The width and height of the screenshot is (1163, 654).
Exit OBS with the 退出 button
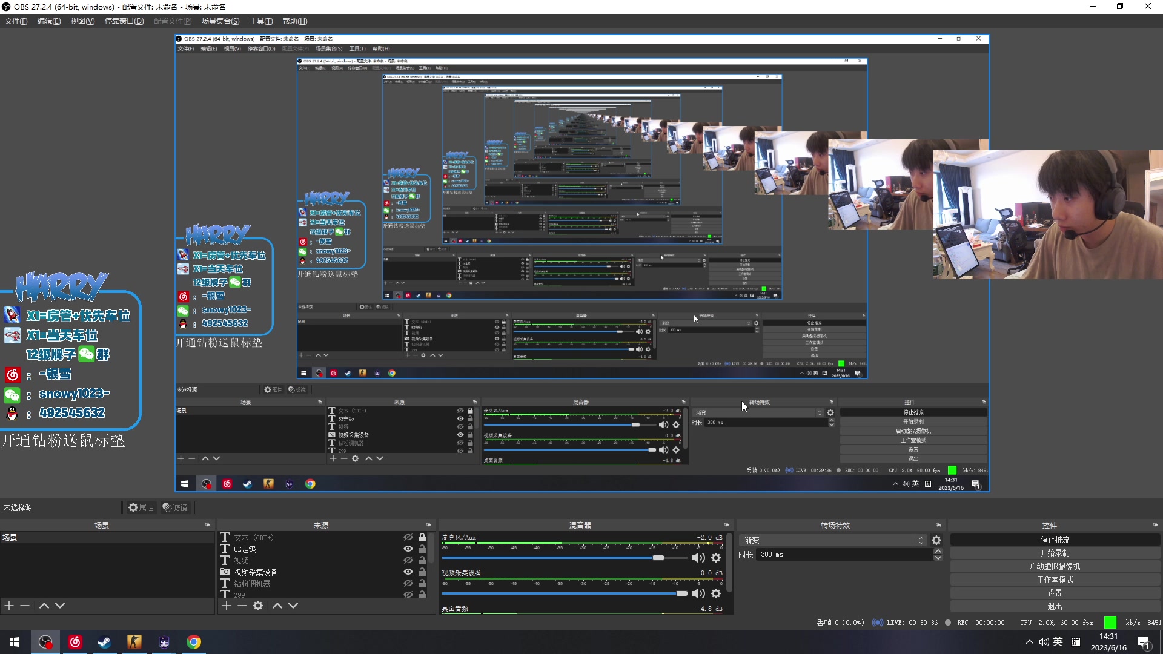(1055, 606)
